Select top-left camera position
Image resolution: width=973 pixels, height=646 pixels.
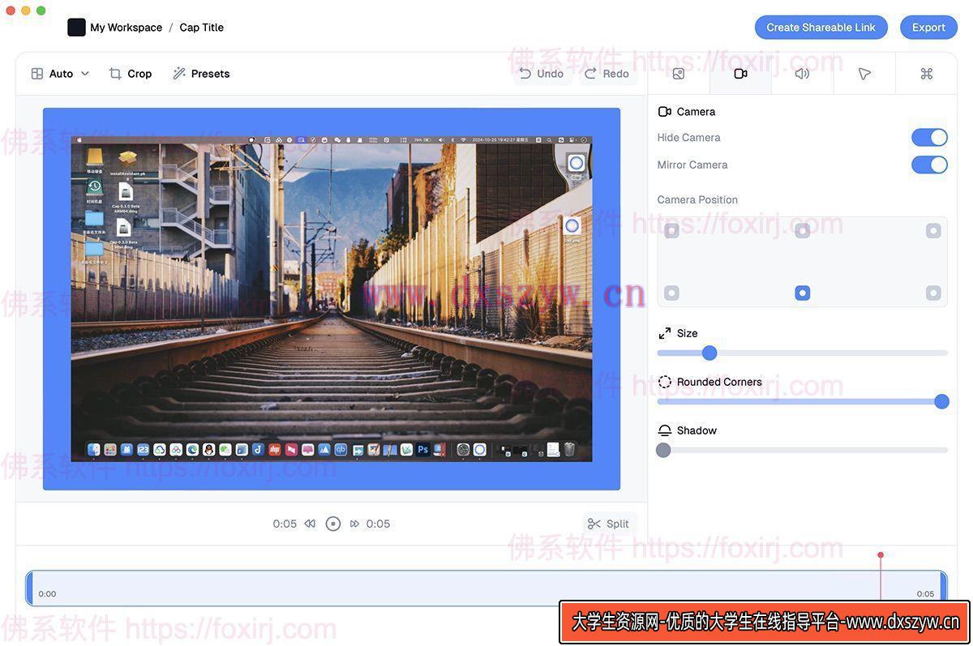coord(671,231)
